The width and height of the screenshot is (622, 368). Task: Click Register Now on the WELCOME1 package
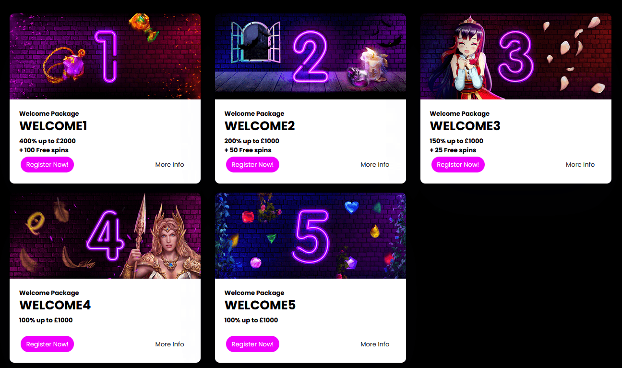coord(47,164)
